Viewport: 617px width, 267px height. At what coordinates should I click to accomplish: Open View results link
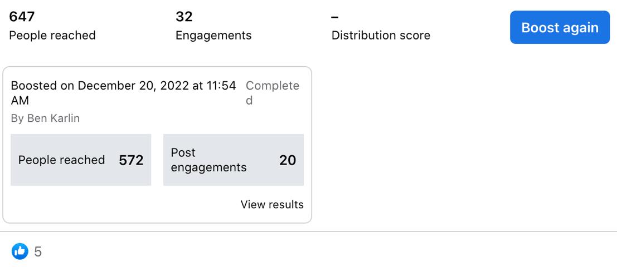(272, 205)
